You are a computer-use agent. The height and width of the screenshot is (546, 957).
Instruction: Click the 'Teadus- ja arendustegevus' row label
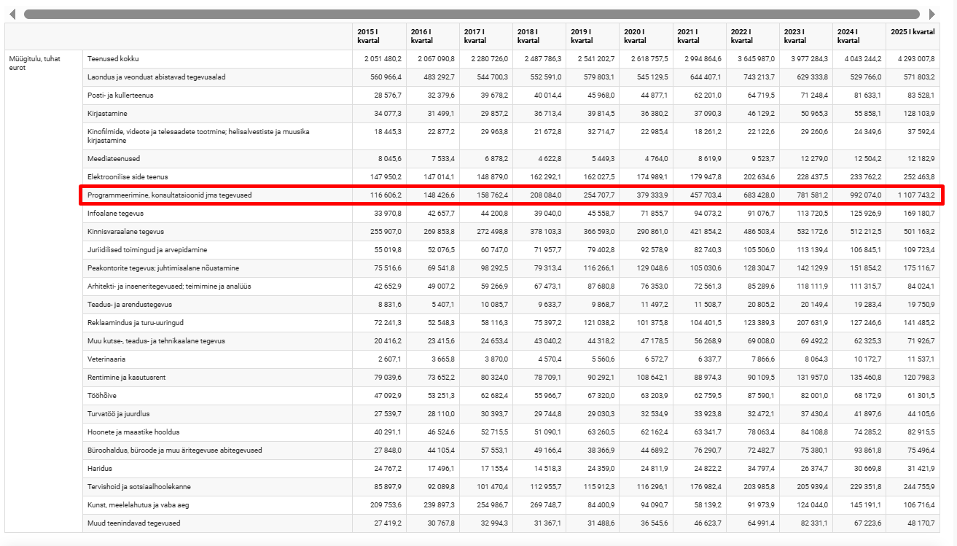coord(129,305)
